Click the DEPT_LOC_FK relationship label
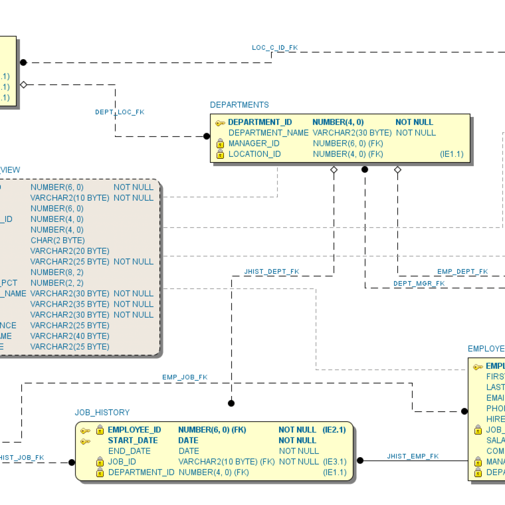The width and height of the screenshot is (505, 505). (120, 112)
